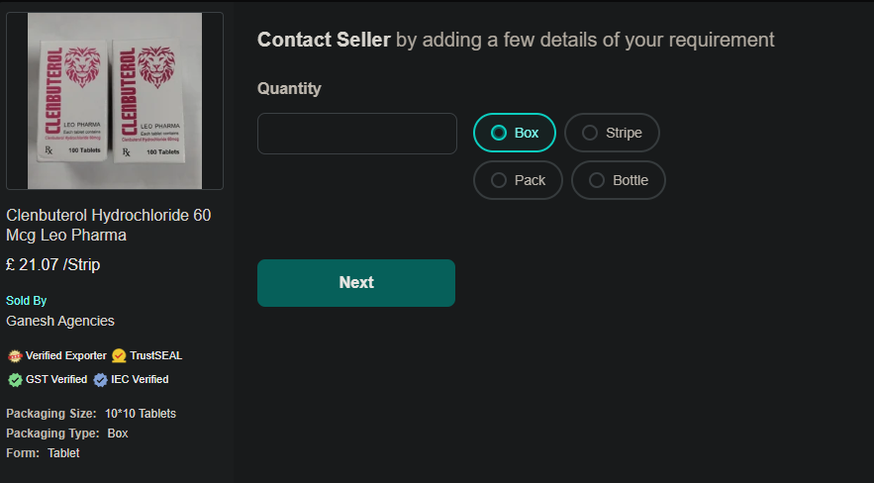This screenshot has width=874, height=483.
Task: Open the Clenbuterol Hydrochloride 60 Mcg title link
Action: tap(108, 225)
